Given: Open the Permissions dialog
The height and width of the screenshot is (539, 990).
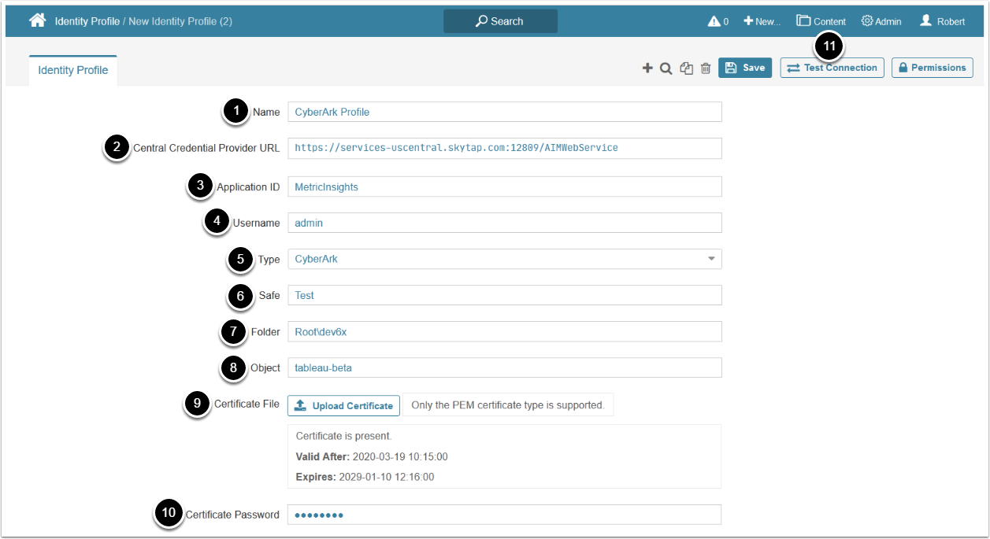Looking at the screenshot, I should (933, 68).
